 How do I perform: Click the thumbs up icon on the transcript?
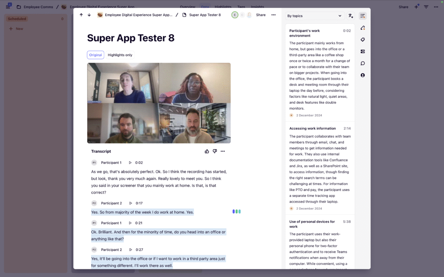click(x=207, y=151)
